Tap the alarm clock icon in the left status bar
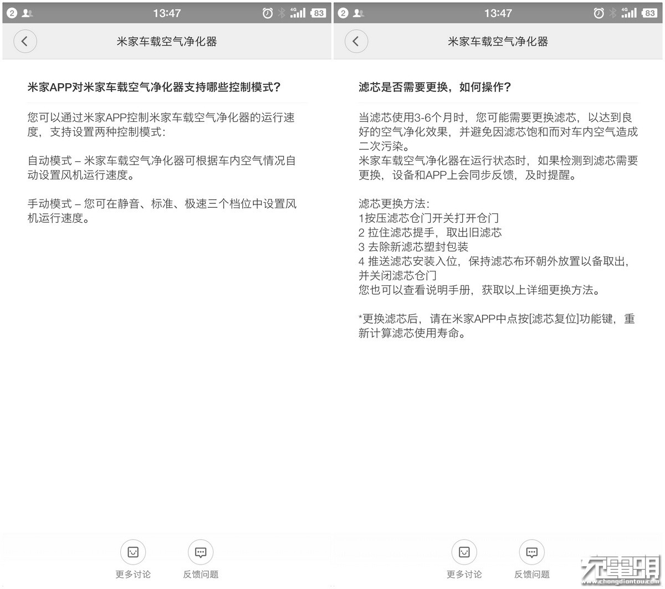665x589 pixels. pos(268,13)
